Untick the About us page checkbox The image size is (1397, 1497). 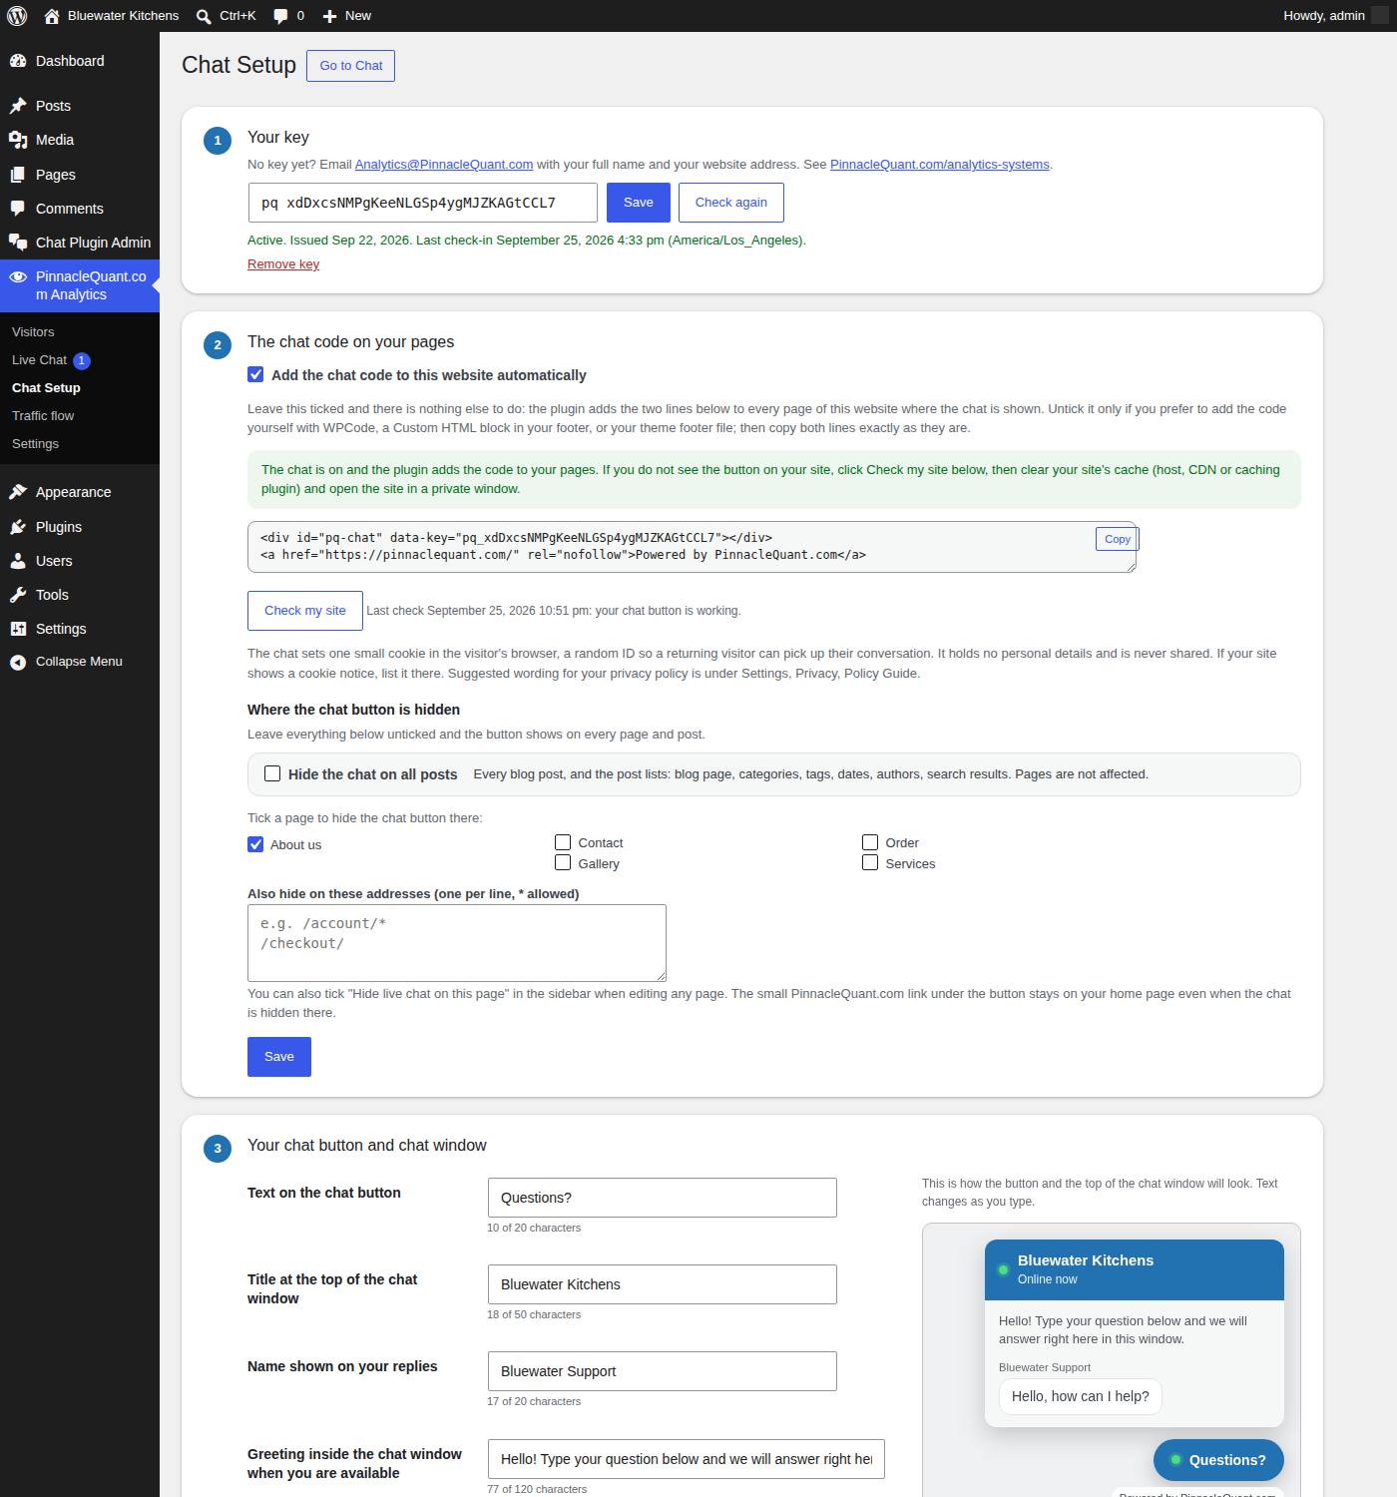(255, 844)
